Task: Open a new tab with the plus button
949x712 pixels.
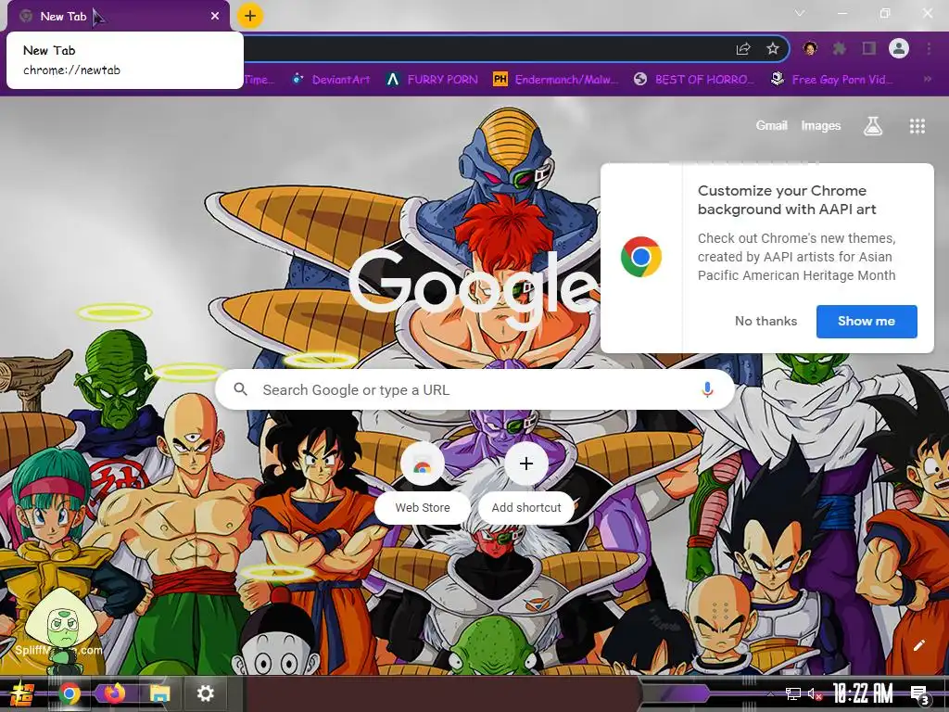Action: (x=250, y=16)
